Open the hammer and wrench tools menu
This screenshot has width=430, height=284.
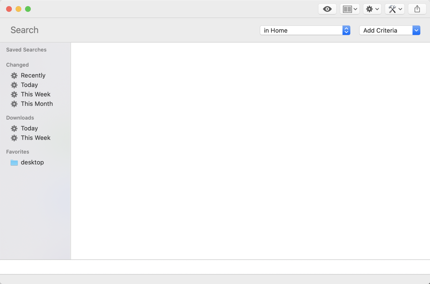tap(395, 9)
